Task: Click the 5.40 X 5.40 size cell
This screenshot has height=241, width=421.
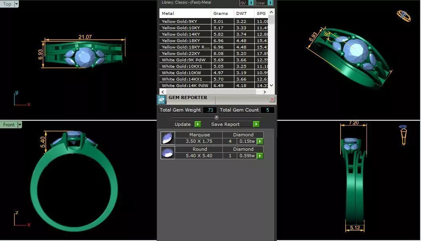Action: tap(199, 156)
